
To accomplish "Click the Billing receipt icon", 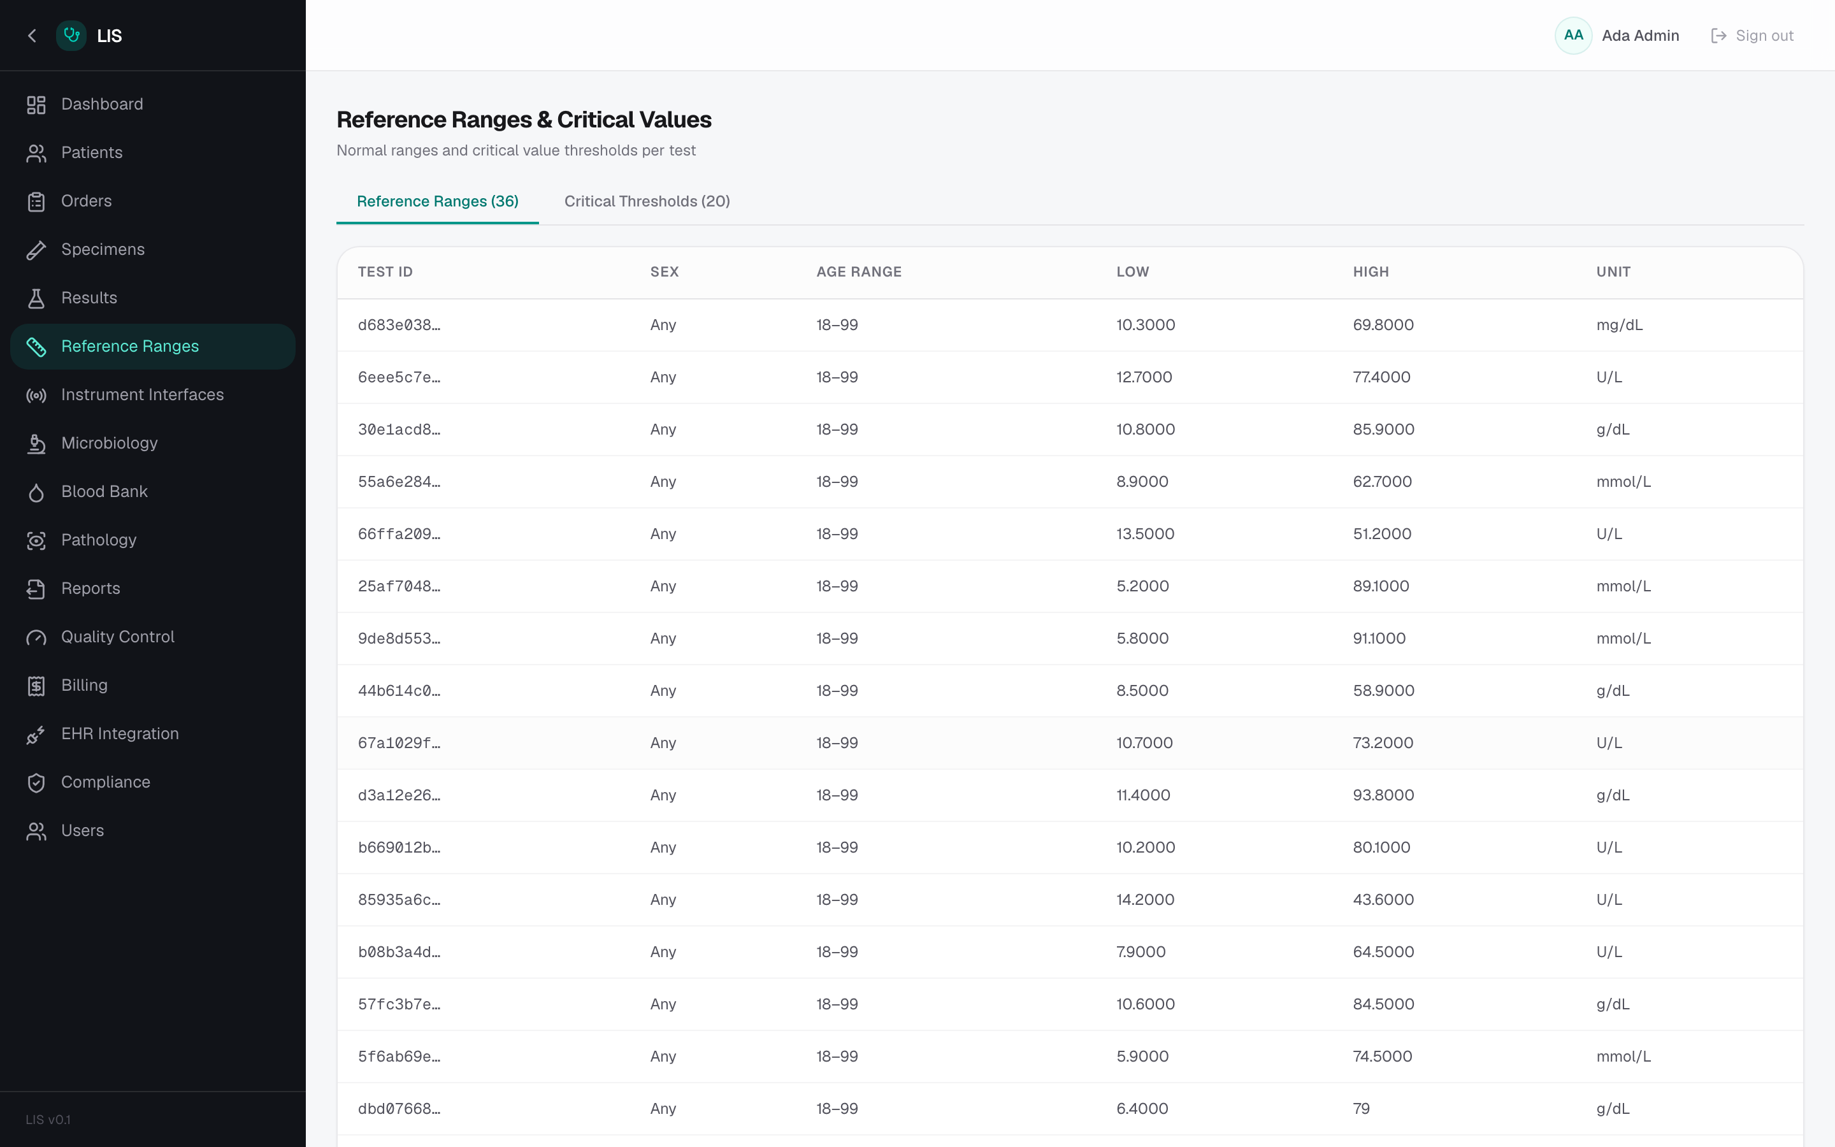I will click(36, 686).
